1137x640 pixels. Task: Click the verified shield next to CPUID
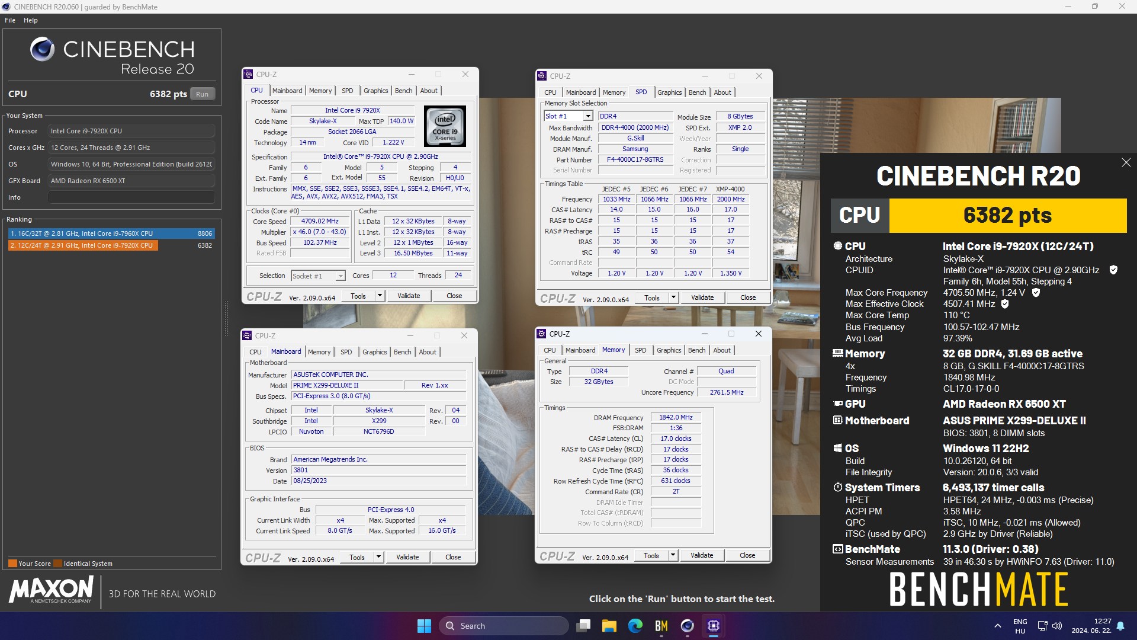(1113, 270)
